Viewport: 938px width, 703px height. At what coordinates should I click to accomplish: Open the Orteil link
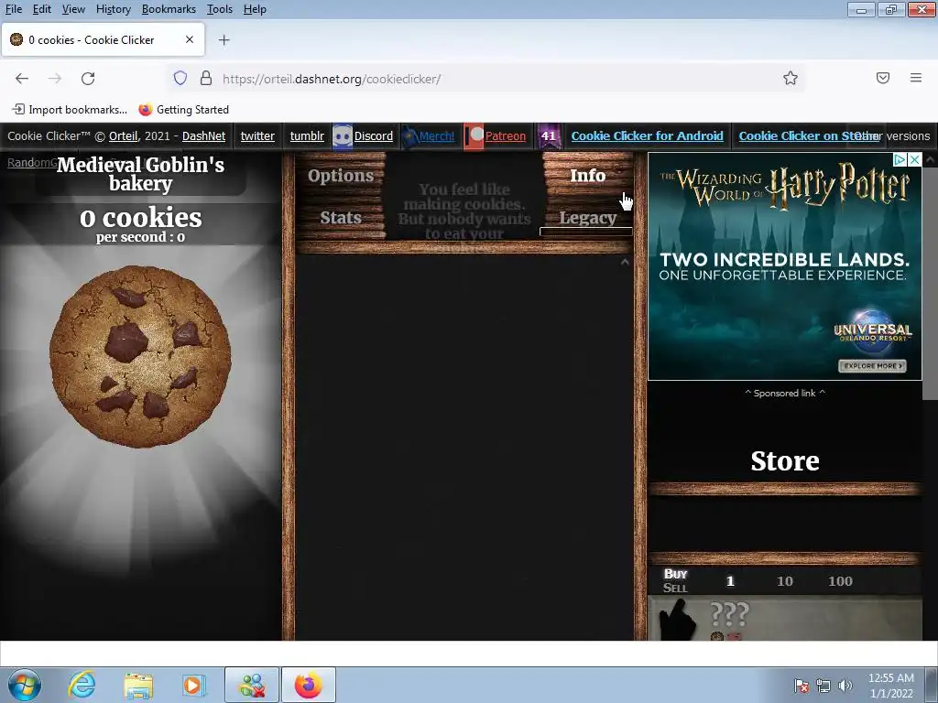124,135
